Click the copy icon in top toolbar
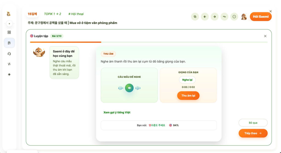 point(195,17)
